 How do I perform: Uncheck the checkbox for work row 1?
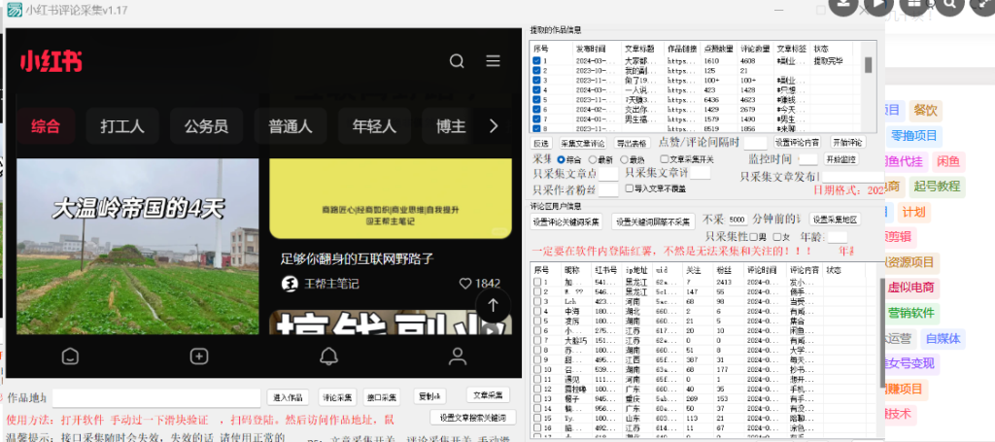click(x=536, y=61)
